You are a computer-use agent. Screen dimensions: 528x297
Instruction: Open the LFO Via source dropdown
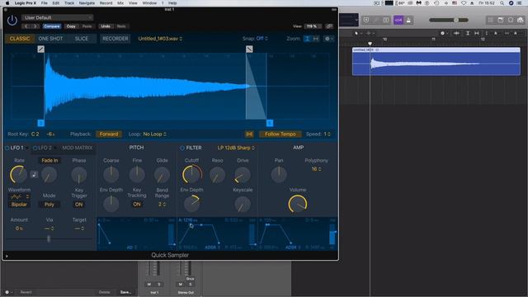[49, 229]
